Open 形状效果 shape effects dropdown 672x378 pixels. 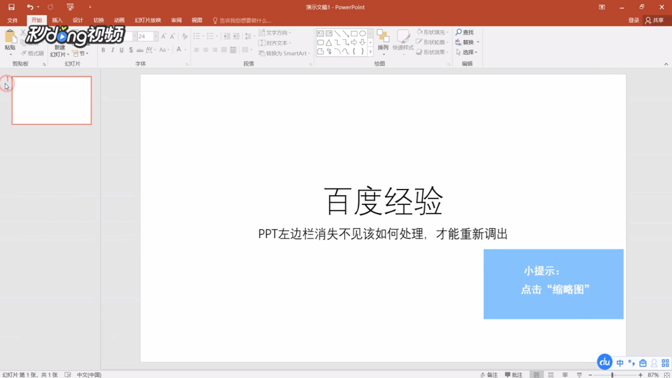pos(432,52)
